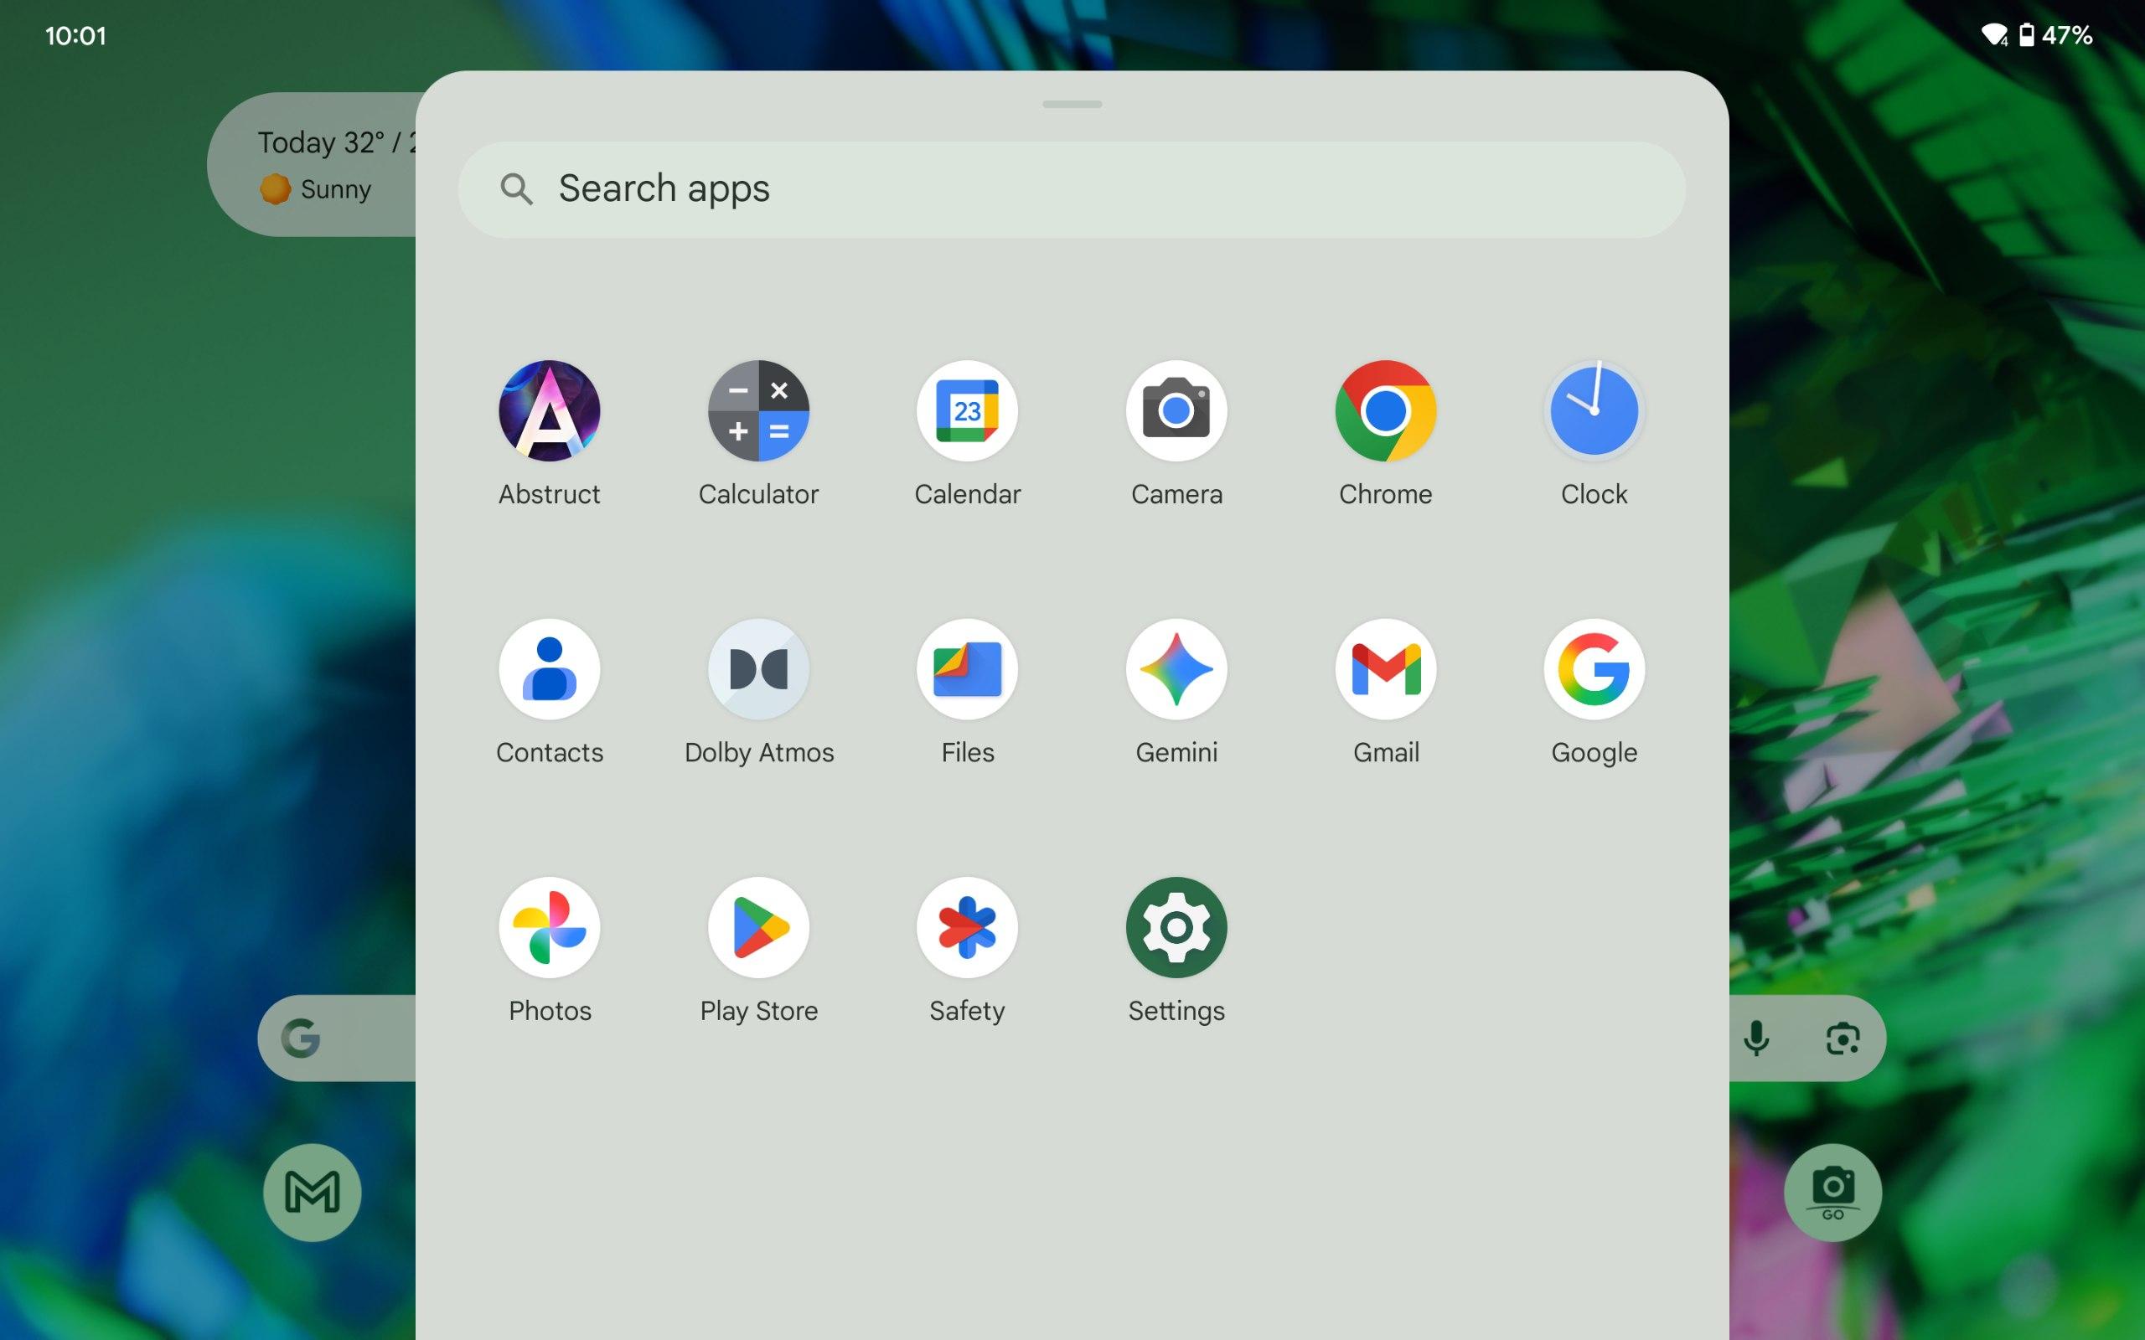Tap the drawer drag handle

point(1072,104)
